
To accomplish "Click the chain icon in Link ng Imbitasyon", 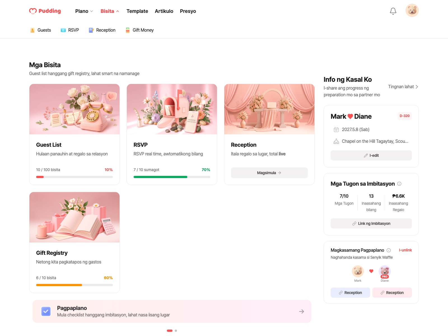I will point(354,223).
